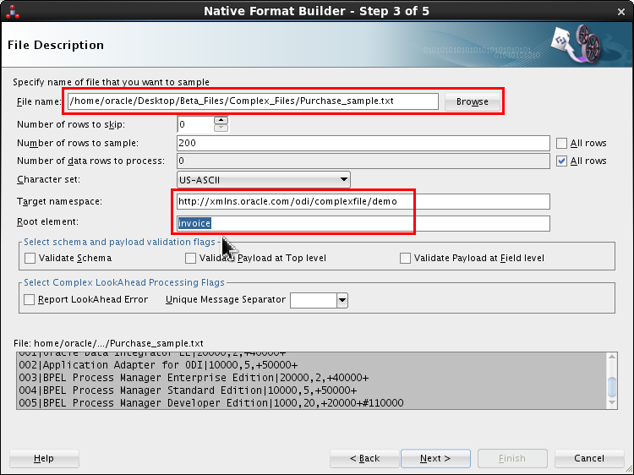This screenshot has width=634, height=475.
Task: Close the Native Format Builder dialog
Action: click(x=621, y=12)
